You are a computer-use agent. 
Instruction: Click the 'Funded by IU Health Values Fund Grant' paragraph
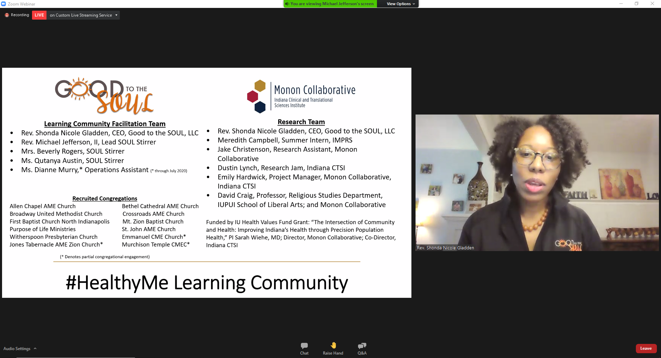[x=301, y=234]
